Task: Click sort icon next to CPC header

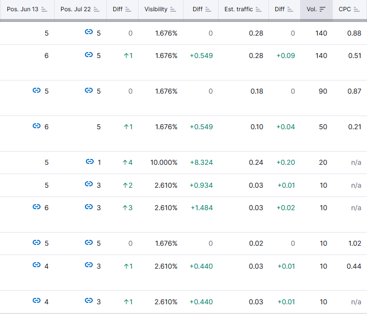Action: pyautogui.click(x=357, y=9)
